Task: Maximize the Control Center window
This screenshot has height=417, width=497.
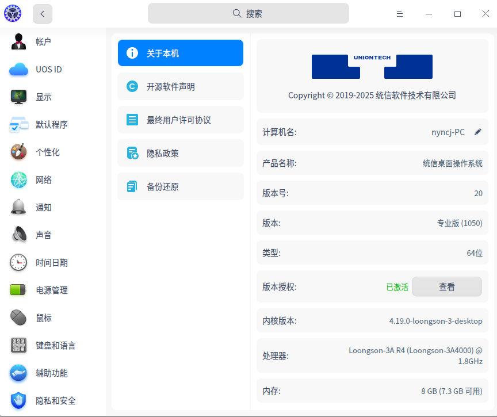Action: click(457, 14)
